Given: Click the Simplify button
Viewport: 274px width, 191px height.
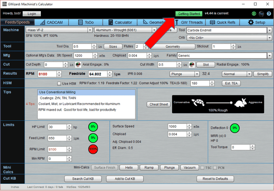Looking at the screenshot, I should pos(263,74).
